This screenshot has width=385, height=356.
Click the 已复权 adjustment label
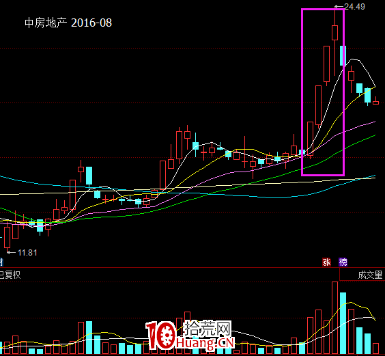coord(10,275)
